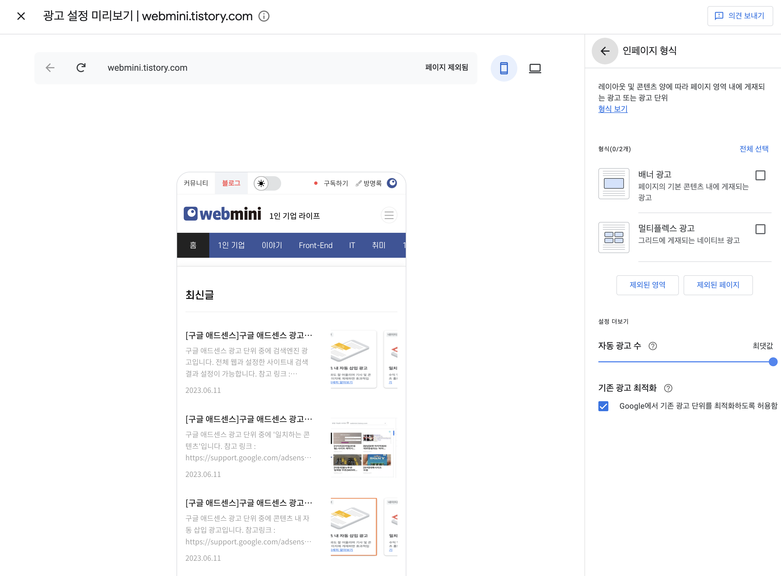The width and height of the screenshot is (781, 576).
Task: Switch to the desktop laptop preview icon
Action: 535,68
